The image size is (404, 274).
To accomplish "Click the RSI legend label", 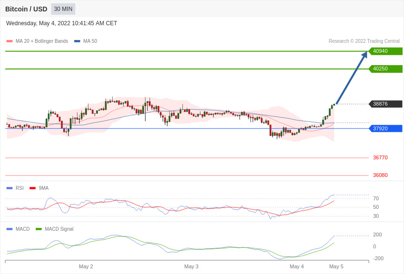I will coord(19,188).
